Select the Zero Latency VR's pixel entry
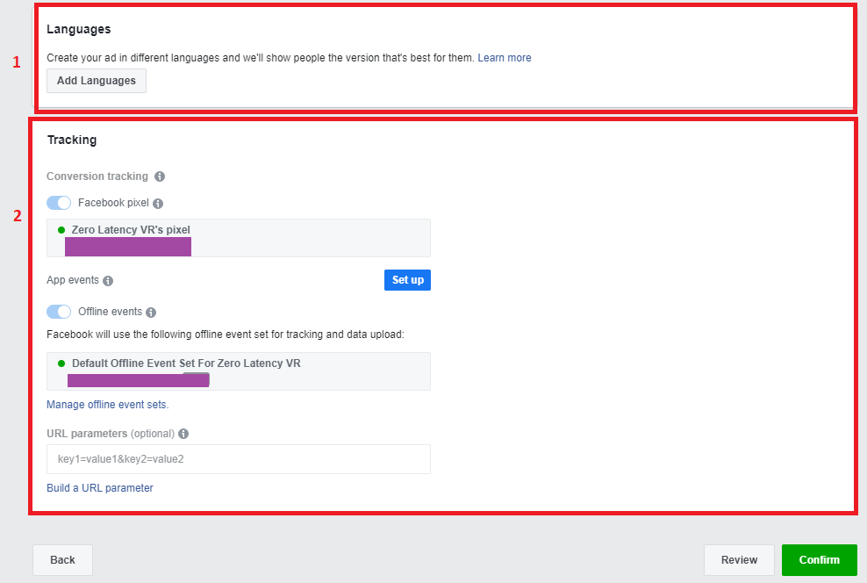This screenshot has width=867, height=583. point(239,238)
